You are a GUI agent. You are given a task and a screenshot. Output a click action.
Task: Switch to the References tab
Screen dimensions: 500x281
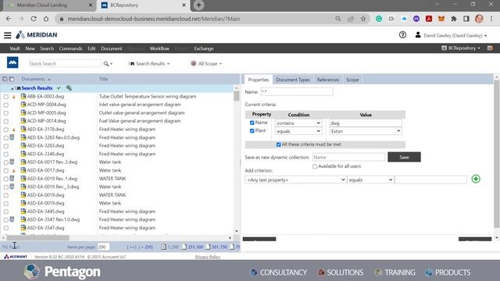tap(328, 80)
